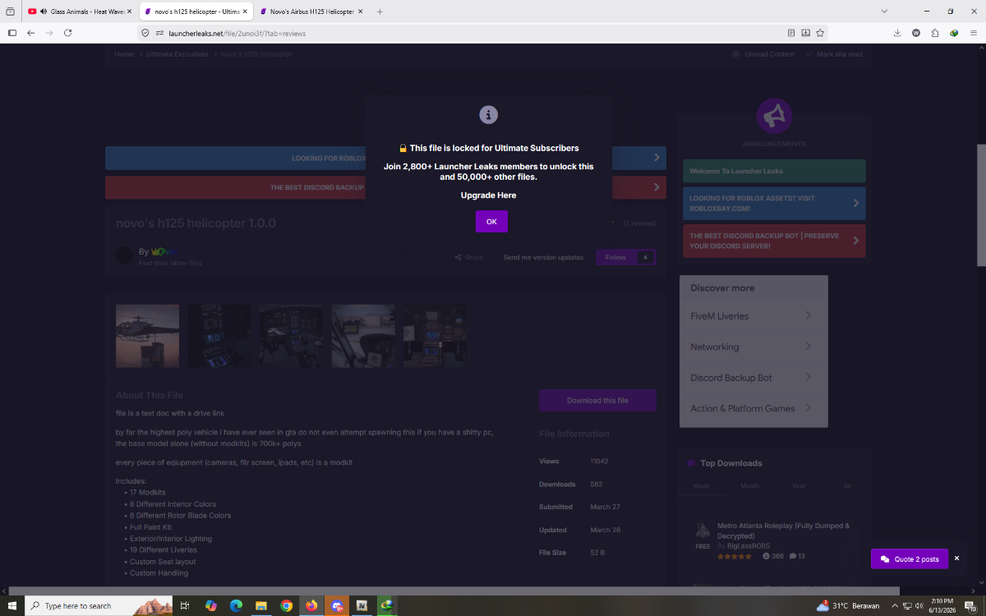Image resolution: width=986 pixels, height=616 pixels.
Task: Click the info icon atop the popup
Action: [x=489, y=114]
